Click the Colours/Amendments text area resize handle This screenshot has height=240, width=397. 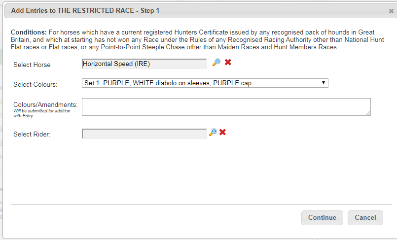click(x=368, y=113)
